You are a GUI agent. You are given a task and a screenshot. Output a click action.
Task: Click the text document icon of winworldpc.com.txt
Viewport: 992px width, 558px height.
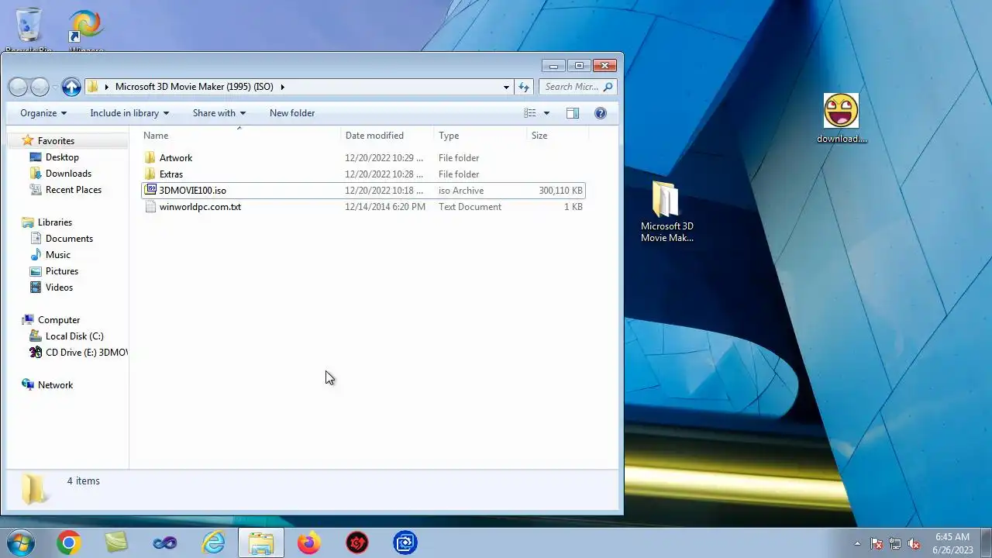pos(150,207)
